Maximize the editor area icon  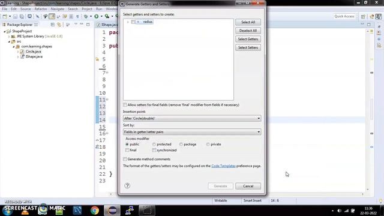[x=369, y=24]
